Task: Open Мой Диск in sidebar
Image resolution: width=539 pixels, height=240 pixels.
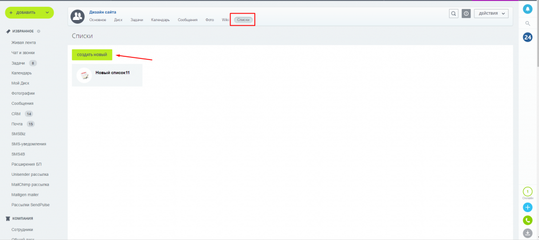Action: click(21, 83)
